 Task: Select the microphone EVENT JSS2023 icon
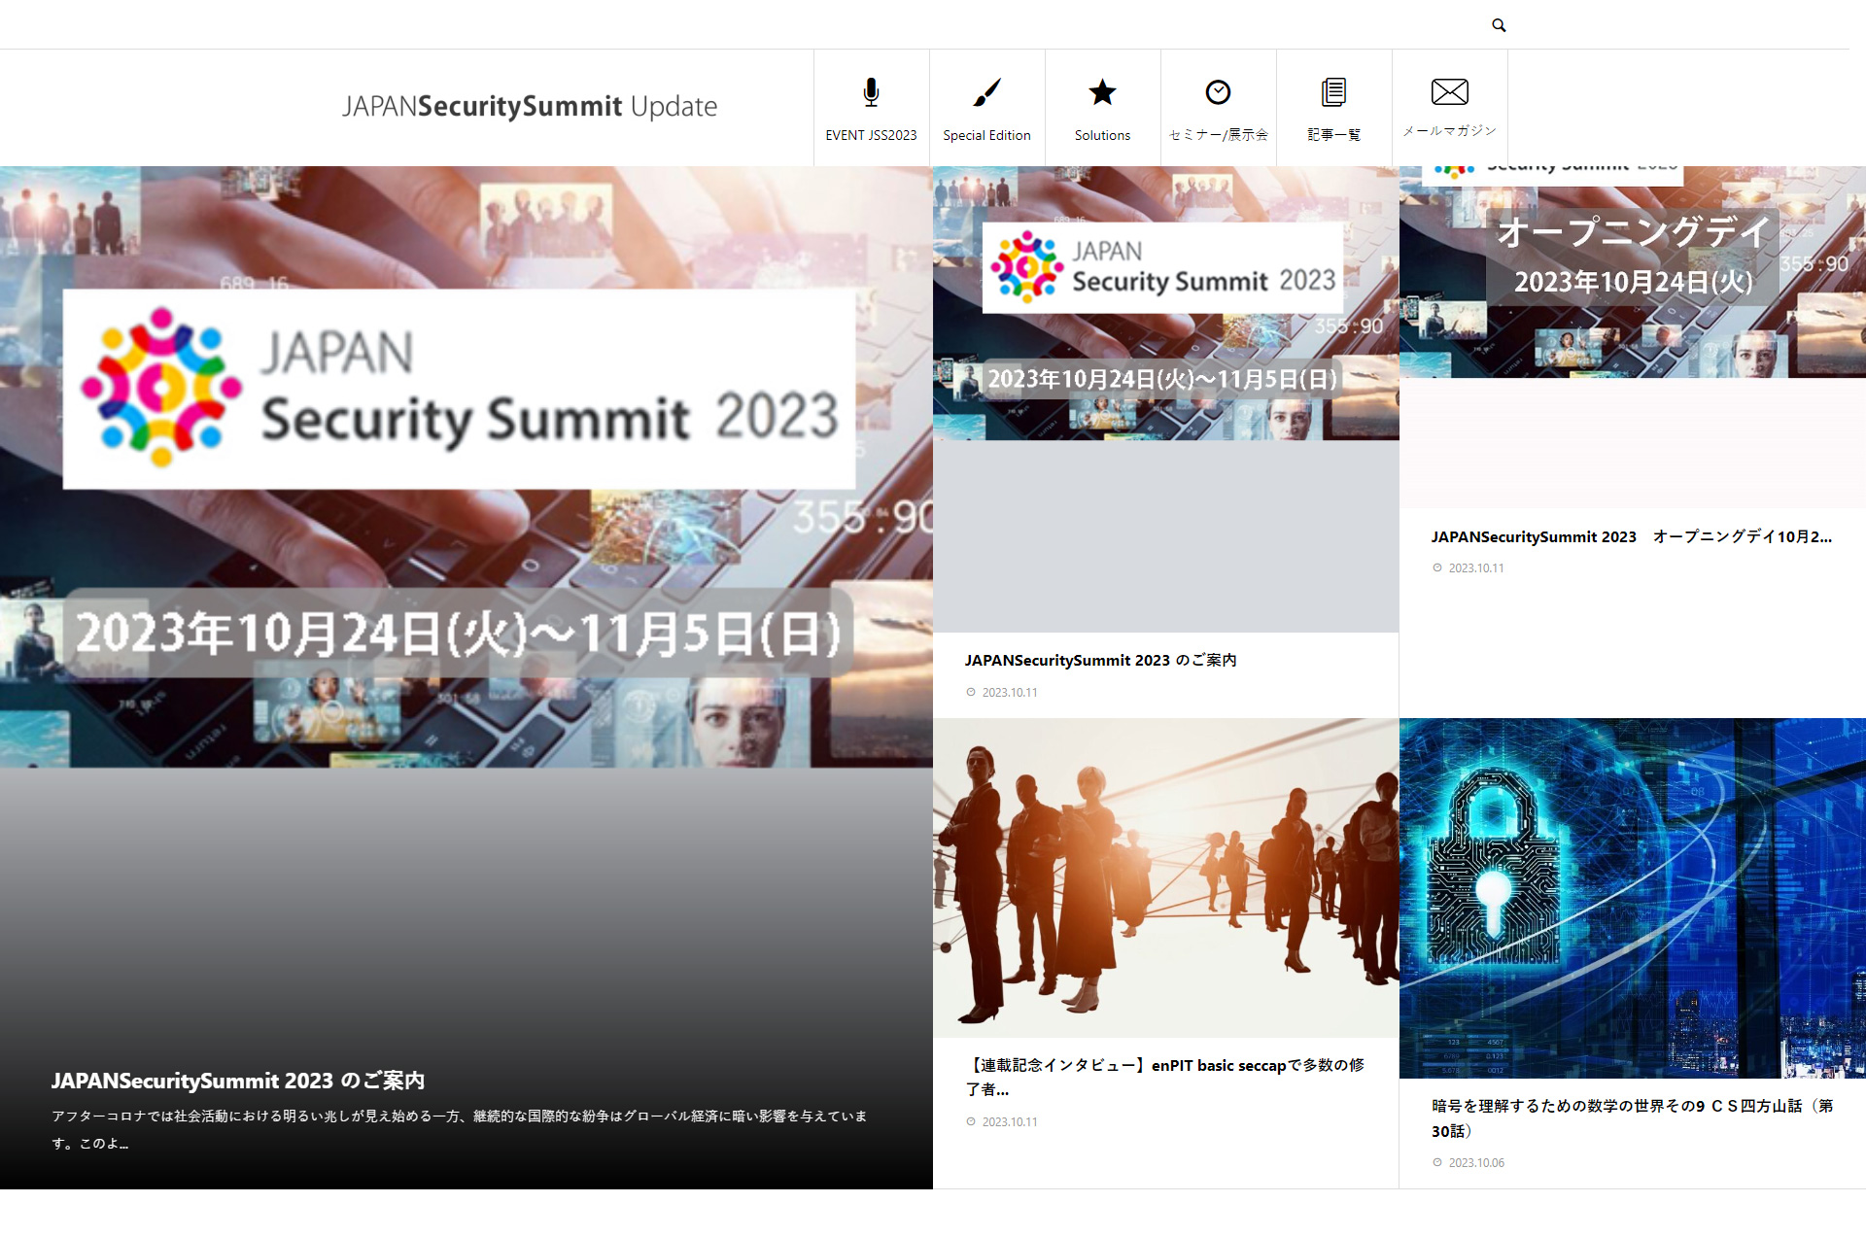870,92
